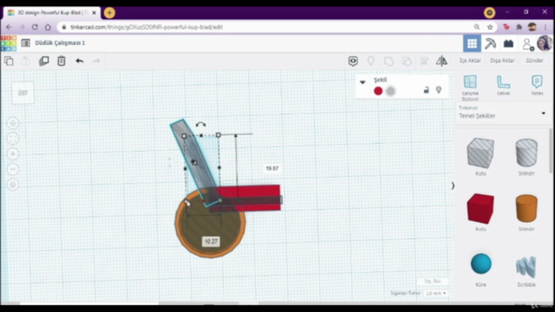Pick the orange Silindir cylinder shape

pyautogui.click(x=526, y=209)
